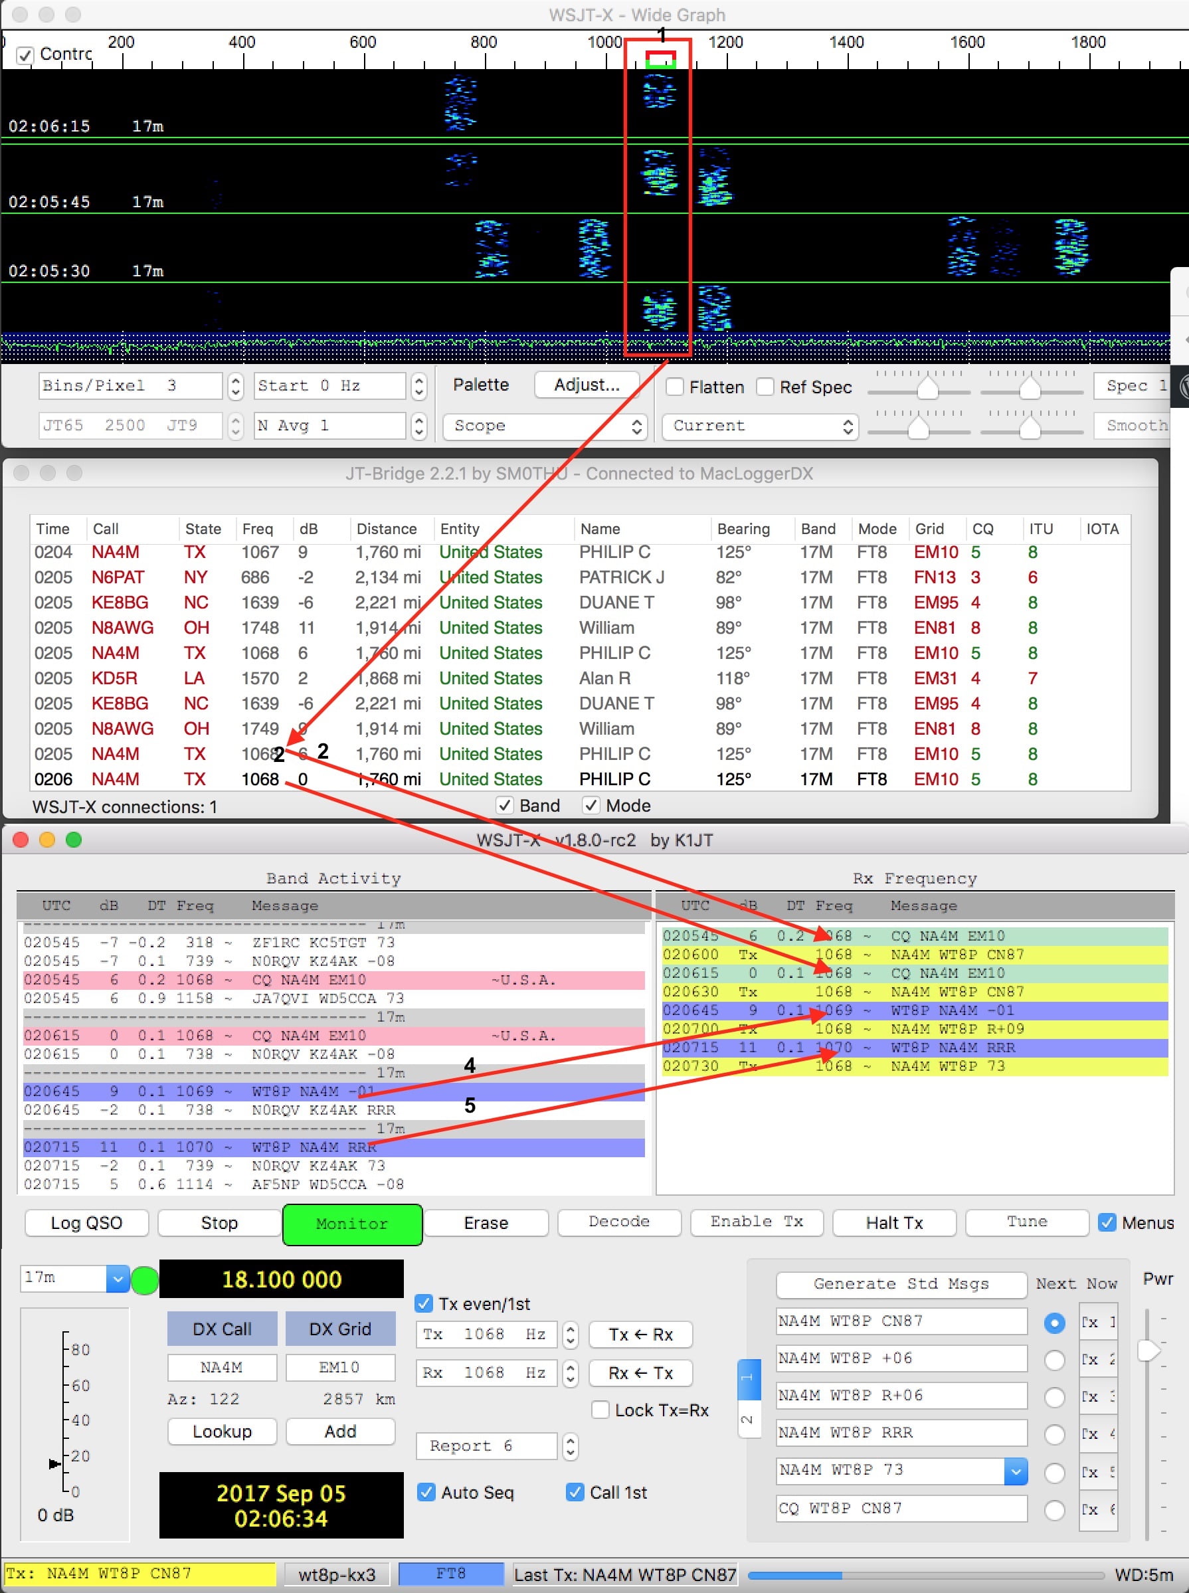The image size is (1189, 1593).
Task: Click the wt8p-kx3 status bar entry
Action: (337, 1575)
